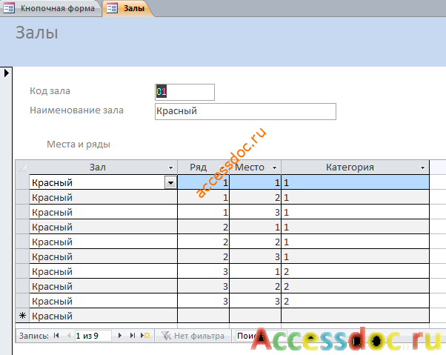
Task: Click the record number box '1 из 9'
Action: coord(93,336)
